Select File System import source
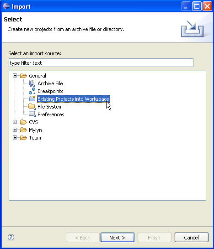 point(50,107)
